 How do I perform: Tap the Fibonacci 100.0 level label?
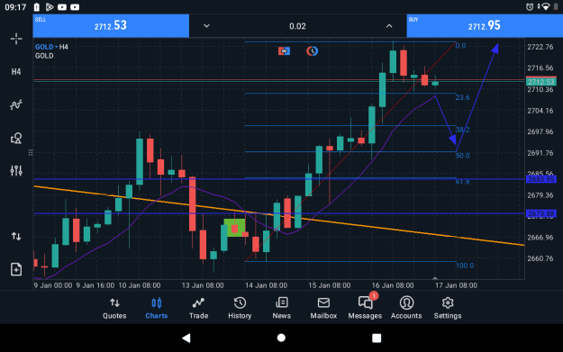click(x=465, y=266)
